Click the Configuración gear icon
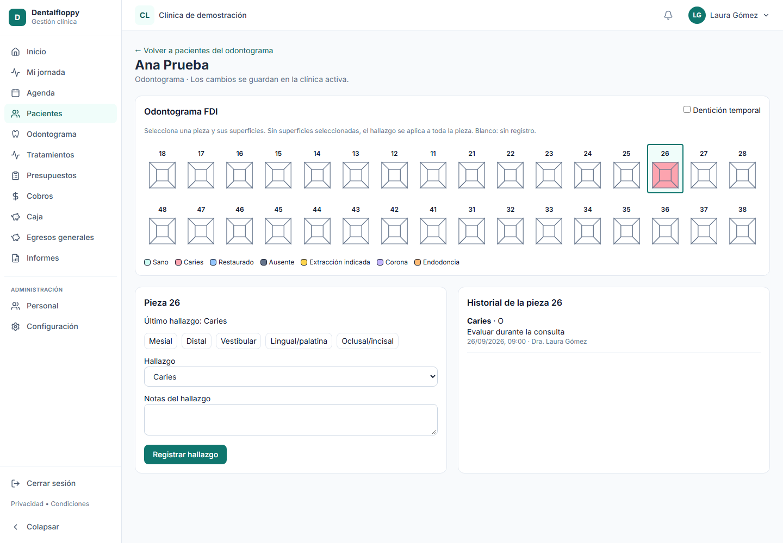The width and height of the screenshot is (783, 543). point(16,326)
